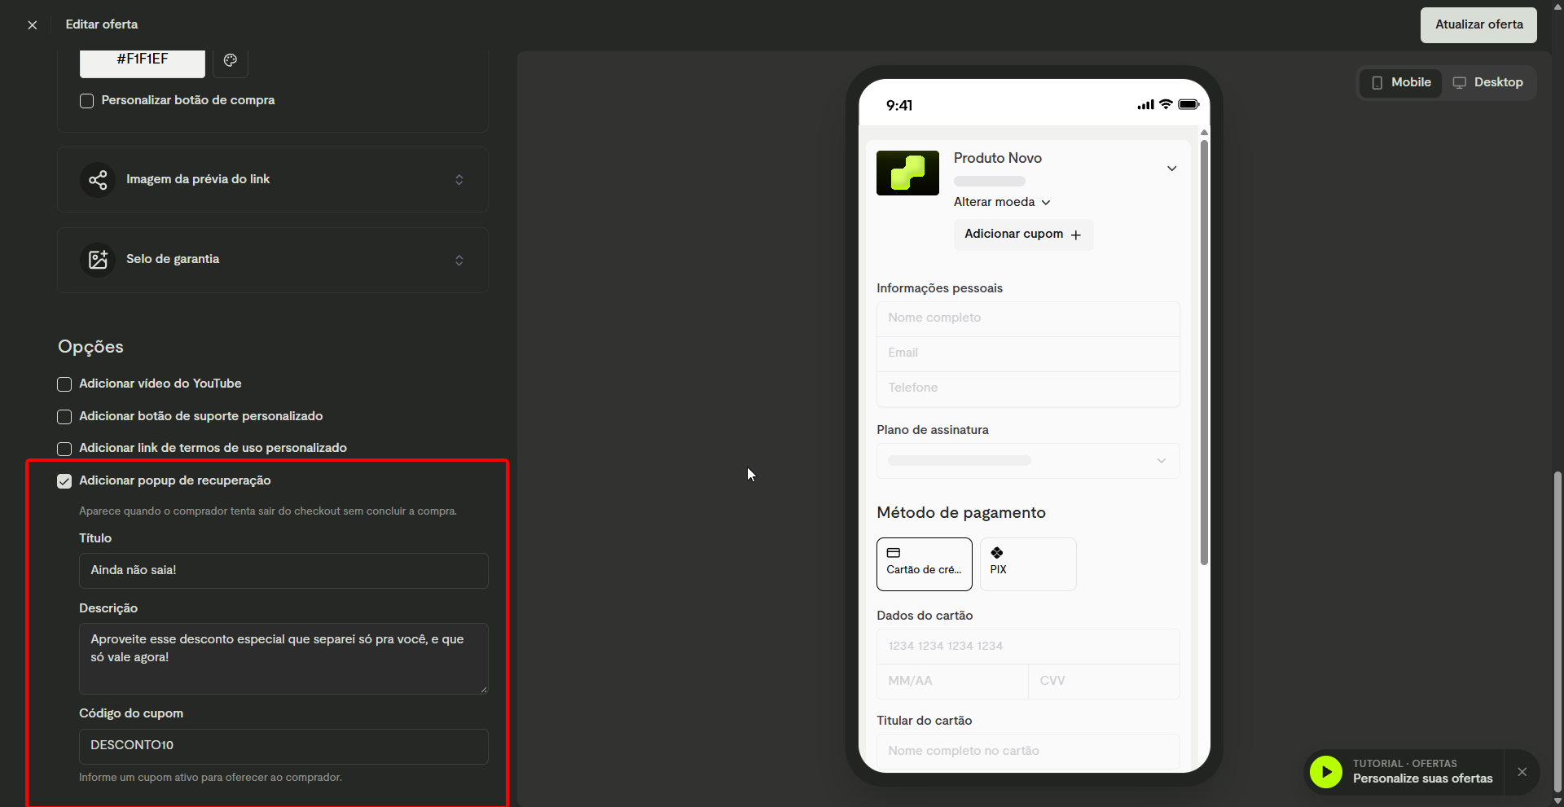Close the Editar oferta editor with X
This screenshot has height=807, width=1564.
point(33,25)
